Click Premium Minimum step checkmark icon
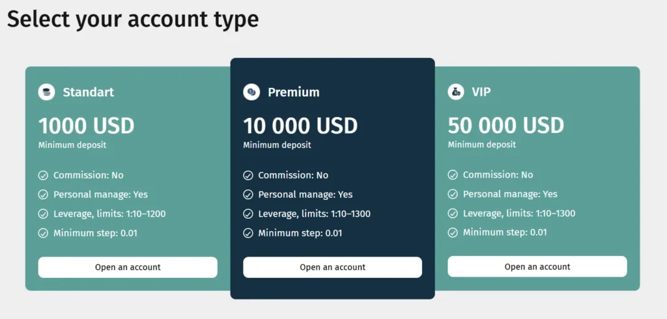This screenshot has width=667, height=319. pyautogui.click(x=248, y=233)
